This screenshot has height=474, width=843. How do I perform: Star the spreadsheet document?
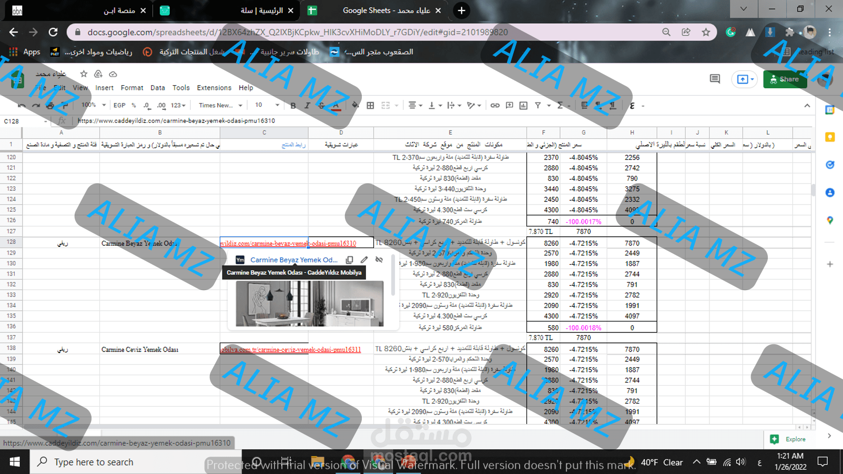pos(84,74)
